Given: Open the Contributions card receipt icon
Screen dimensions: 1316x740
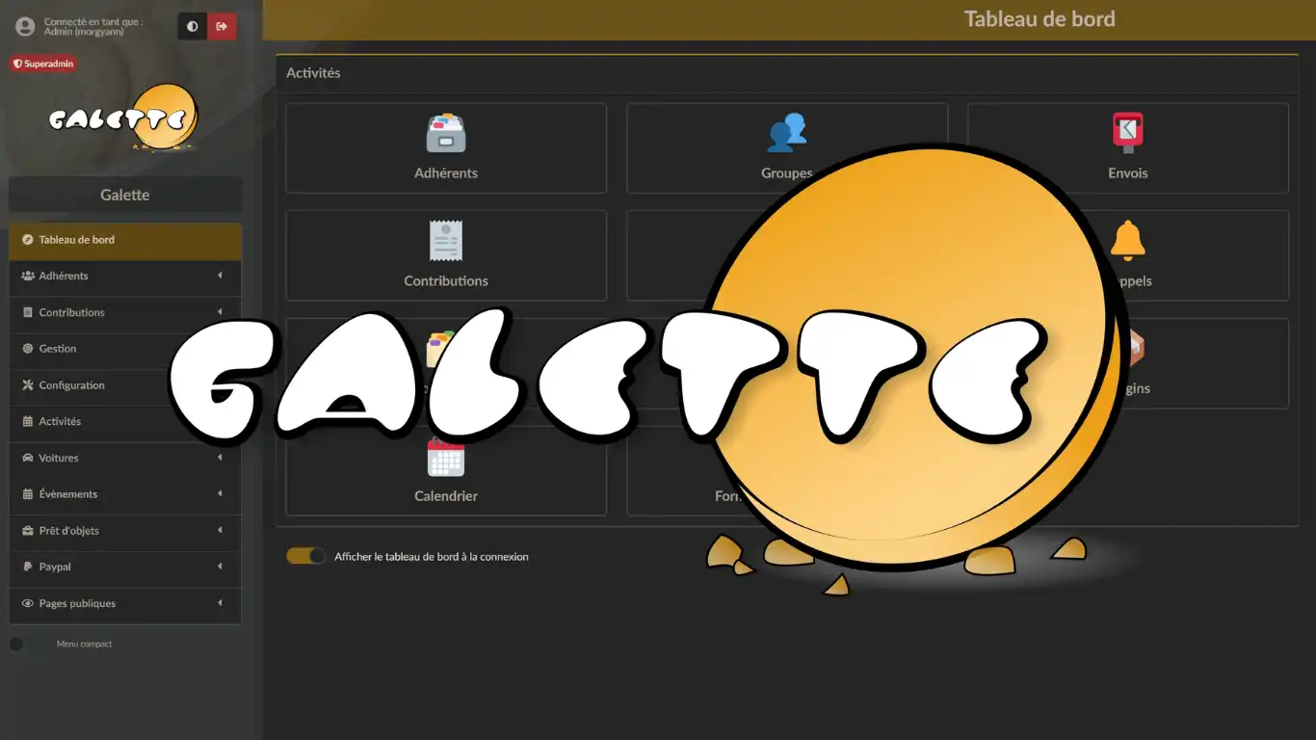Looking at the screenshot, I should (x=446, y=241).
